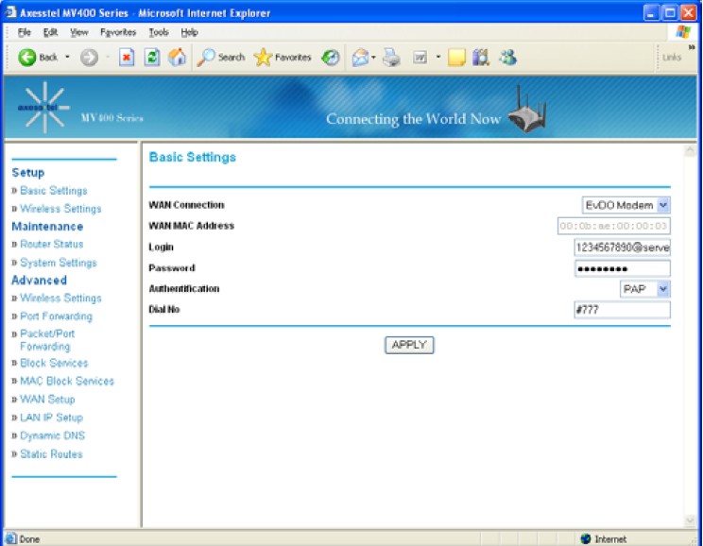The image size is (703, 546).
Task: Open the Block Services page
Action: tap(54, 363)
